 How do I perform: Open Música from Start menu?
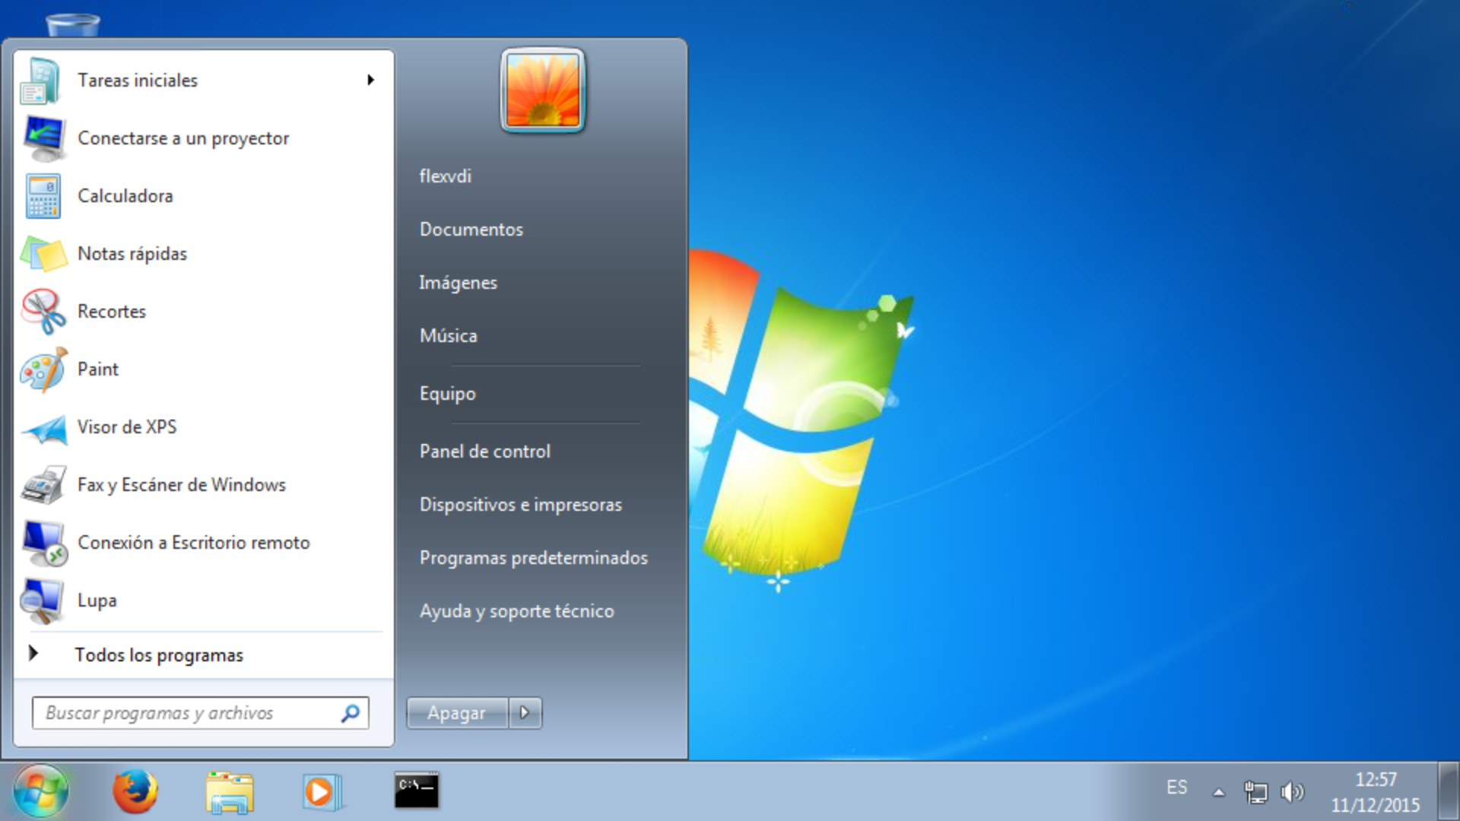click(449, 336)
